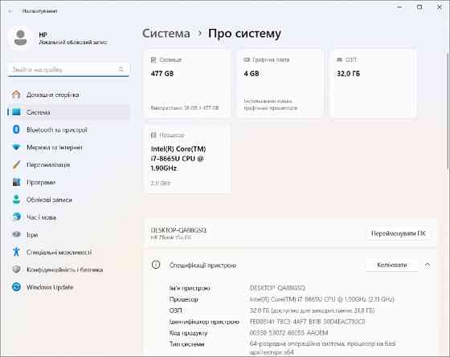Click the Ім'я пристрою label

(190, 288)
